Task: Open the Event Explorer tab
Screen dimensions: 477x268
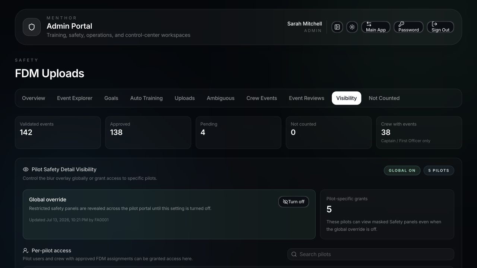Action: [75, 98]
